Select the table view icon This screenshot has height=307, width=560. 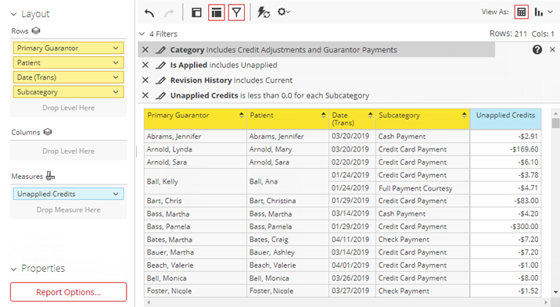coord(522,12)
